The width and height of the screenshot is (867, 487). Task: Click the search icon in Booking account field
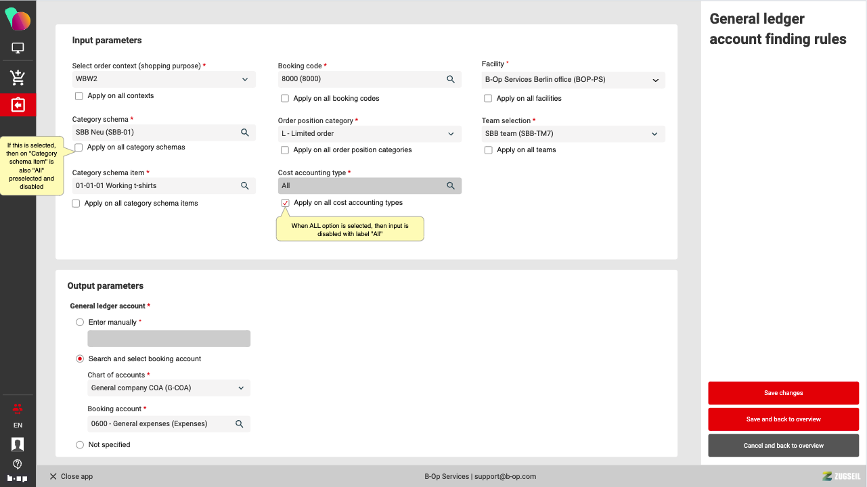tap(239, 424)
